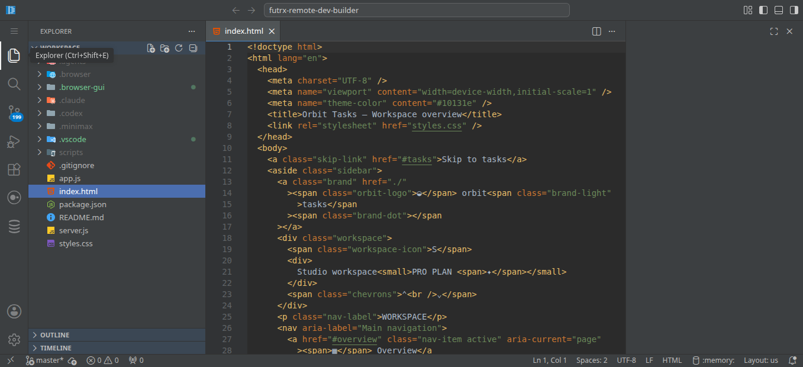
Task: Toggle the primary side bar visibility
Action: (x=763, y=10)
